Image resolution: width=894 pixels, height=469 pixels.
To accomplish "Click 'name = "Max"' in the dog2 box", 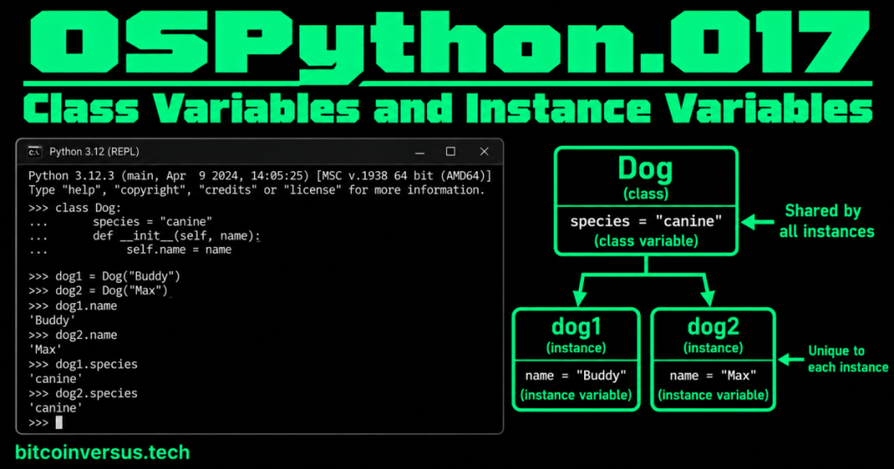I will pos(713,376).
